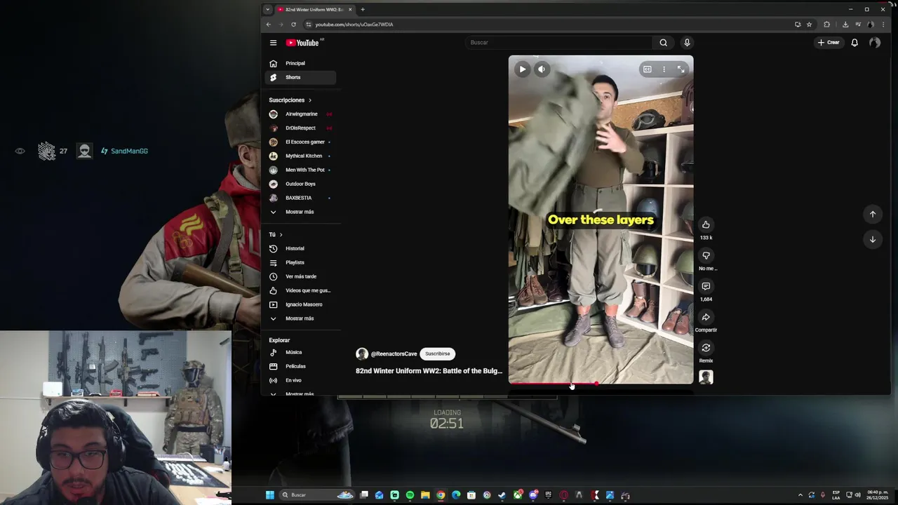
Task: Share the Short via Compartir
Action: point(706,317)
